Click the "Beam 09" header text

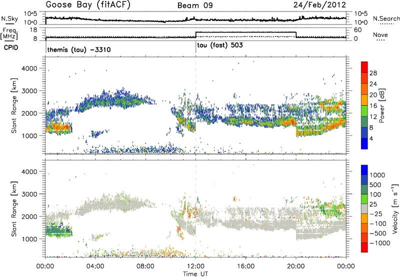click(195, 5)
